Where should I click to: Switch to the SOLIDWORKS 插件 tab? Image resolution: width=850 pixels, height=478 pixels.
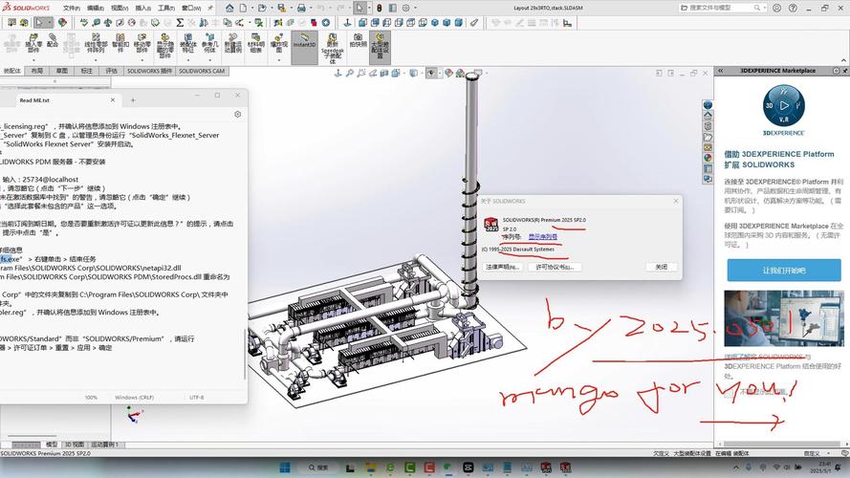point(149,71)
